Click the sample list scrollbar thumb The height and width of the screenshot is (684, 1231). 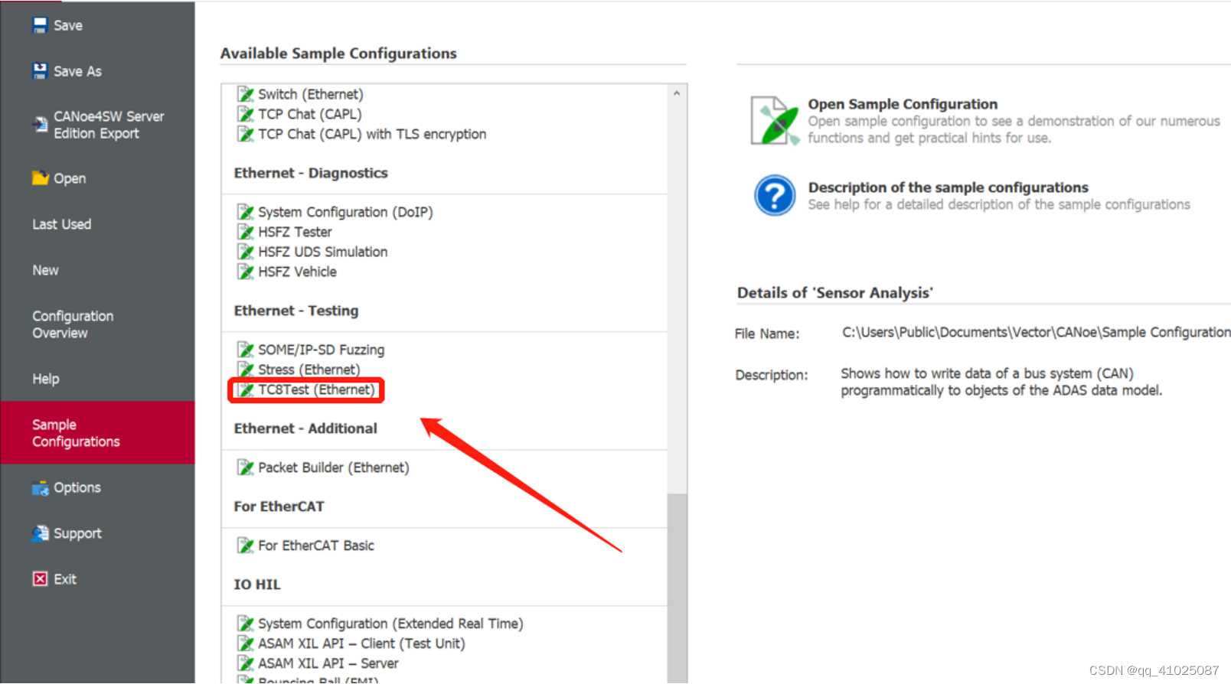tap(677, 588)
